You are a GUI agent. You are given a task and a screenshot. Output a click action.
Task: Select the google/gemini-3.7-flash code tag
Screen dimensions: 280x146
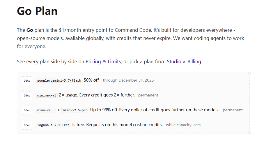point(59,80)
